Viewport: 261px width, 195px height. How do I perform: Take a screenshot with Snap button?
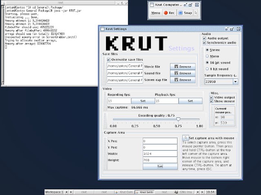pos(185,13)
